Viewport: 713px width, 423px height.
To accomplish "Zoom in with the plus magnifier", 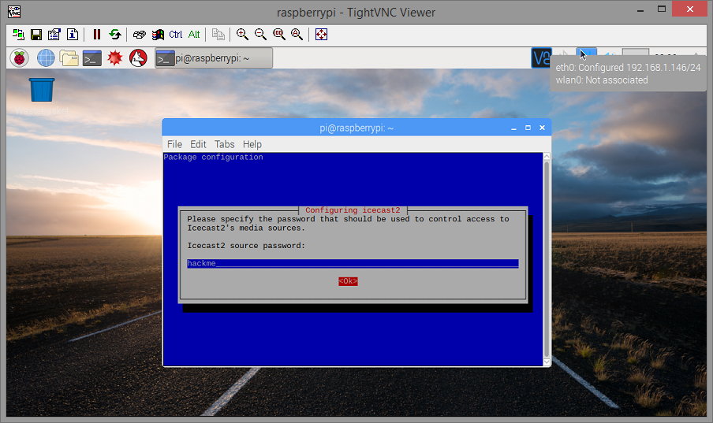I will [x=242, y=35].
